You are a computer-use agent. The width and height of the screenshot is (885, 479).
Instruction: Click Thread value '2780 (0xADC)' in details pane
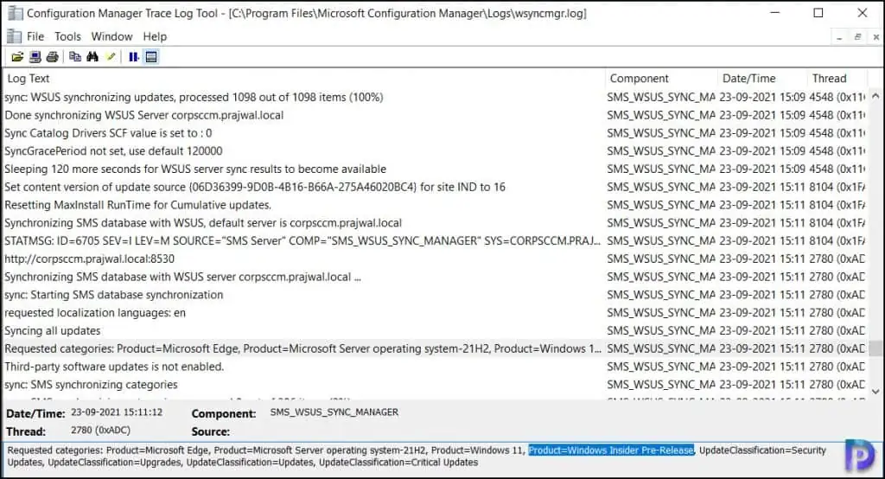[x=100, y=431]
